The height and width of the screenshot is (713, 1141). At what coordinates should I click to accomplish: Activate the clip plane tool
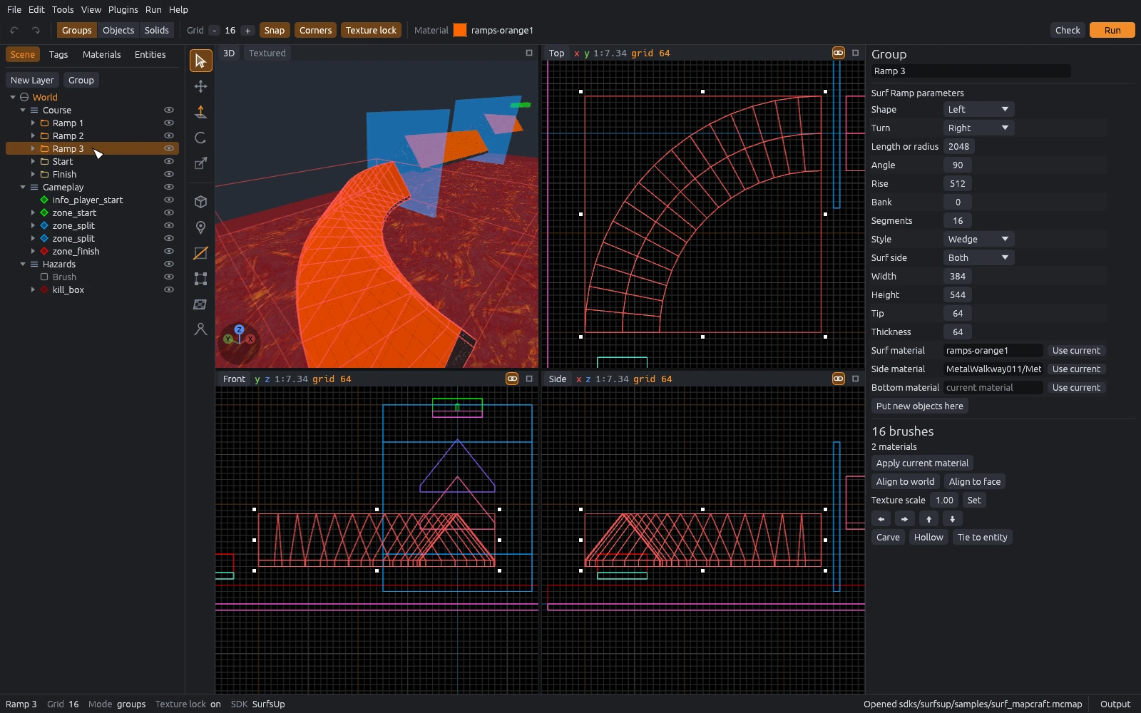pyautogui.click(x=200, y=253)
